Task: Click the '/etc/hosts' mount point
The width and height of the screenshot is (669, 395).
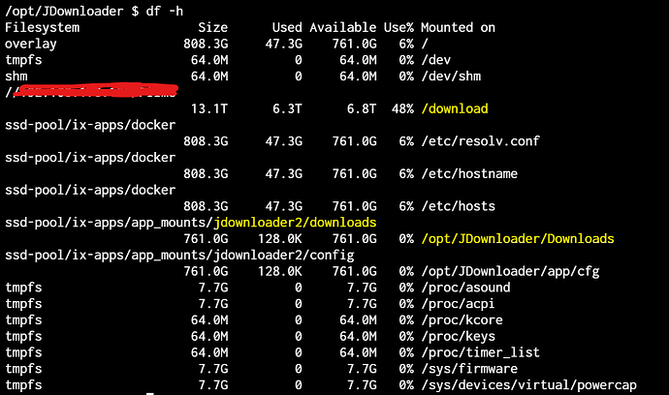Action: tap(459, 206)
